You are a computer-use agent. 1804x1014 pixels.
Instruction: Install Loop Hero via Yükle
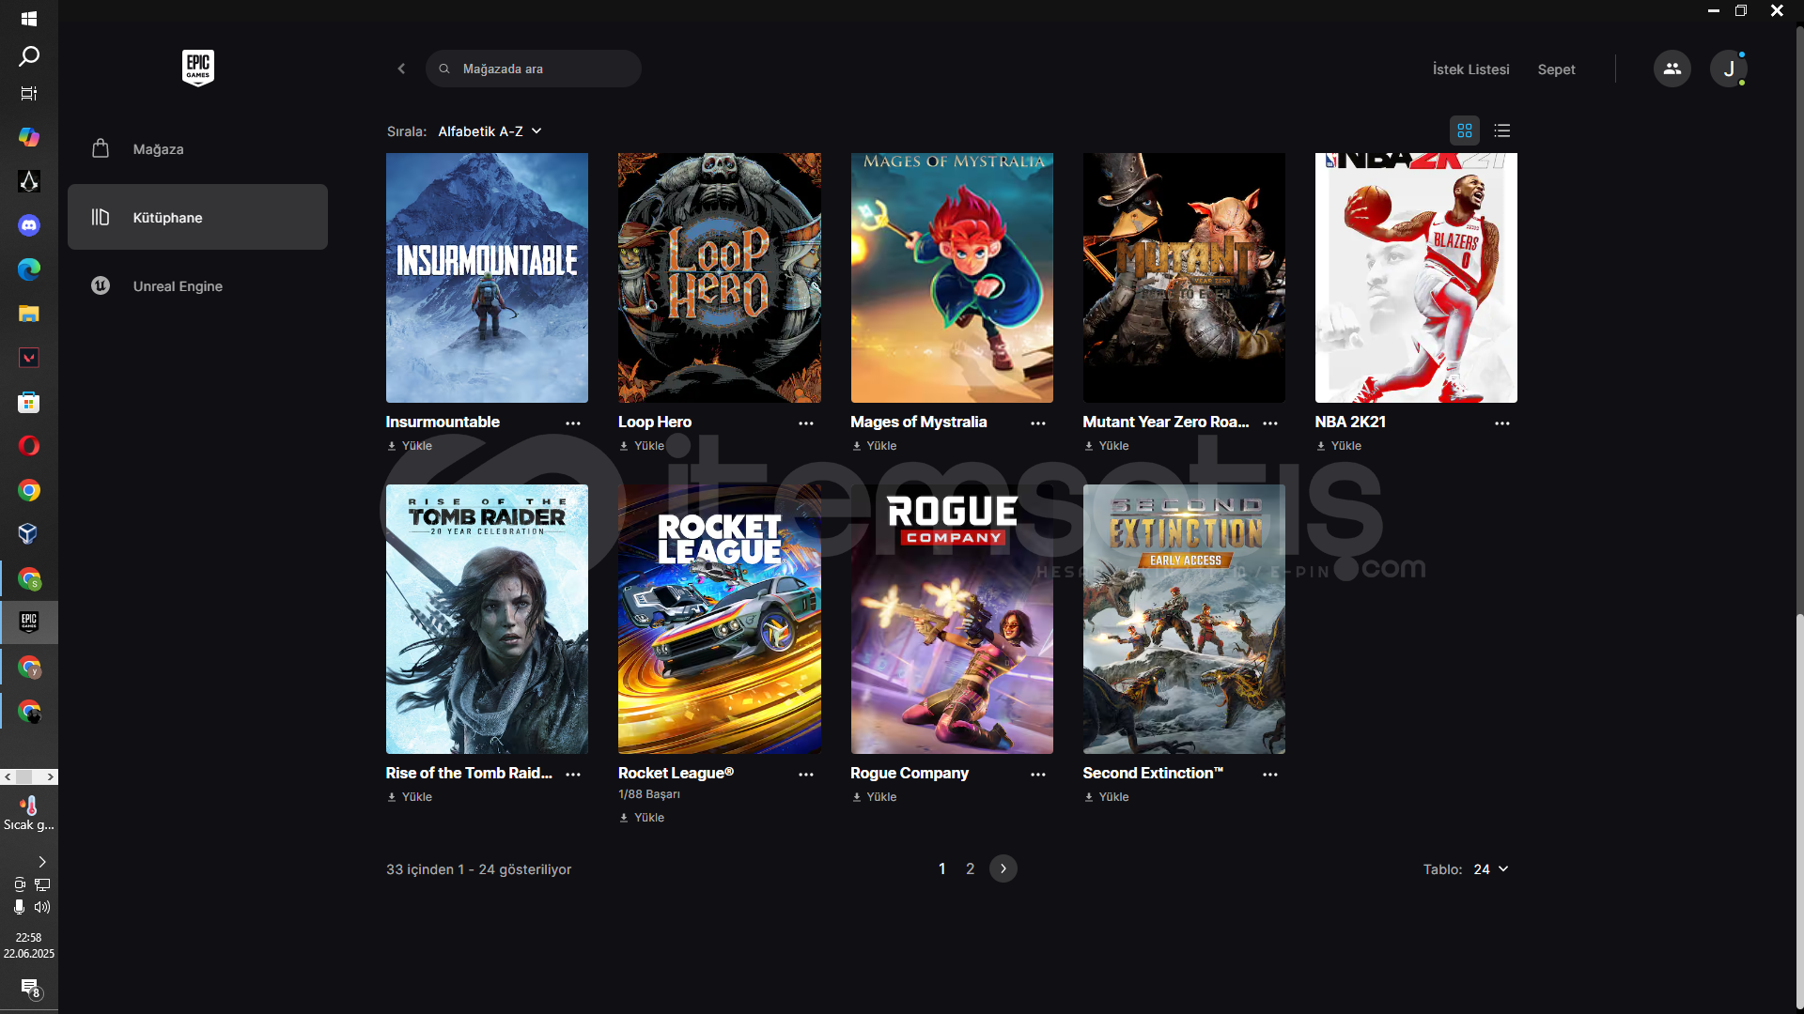(642, 446)
